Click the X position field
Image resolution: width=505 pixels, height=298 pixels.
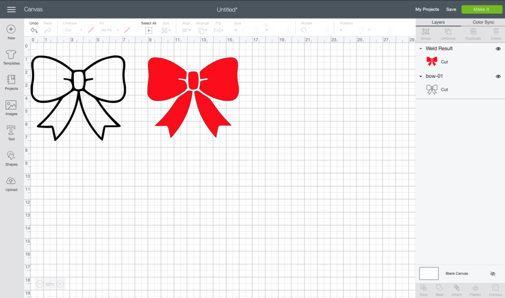(353, 30)
